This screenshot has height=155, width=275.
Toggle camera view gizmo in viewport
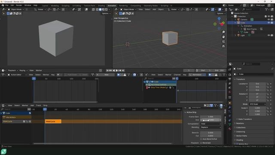(223, 41)
